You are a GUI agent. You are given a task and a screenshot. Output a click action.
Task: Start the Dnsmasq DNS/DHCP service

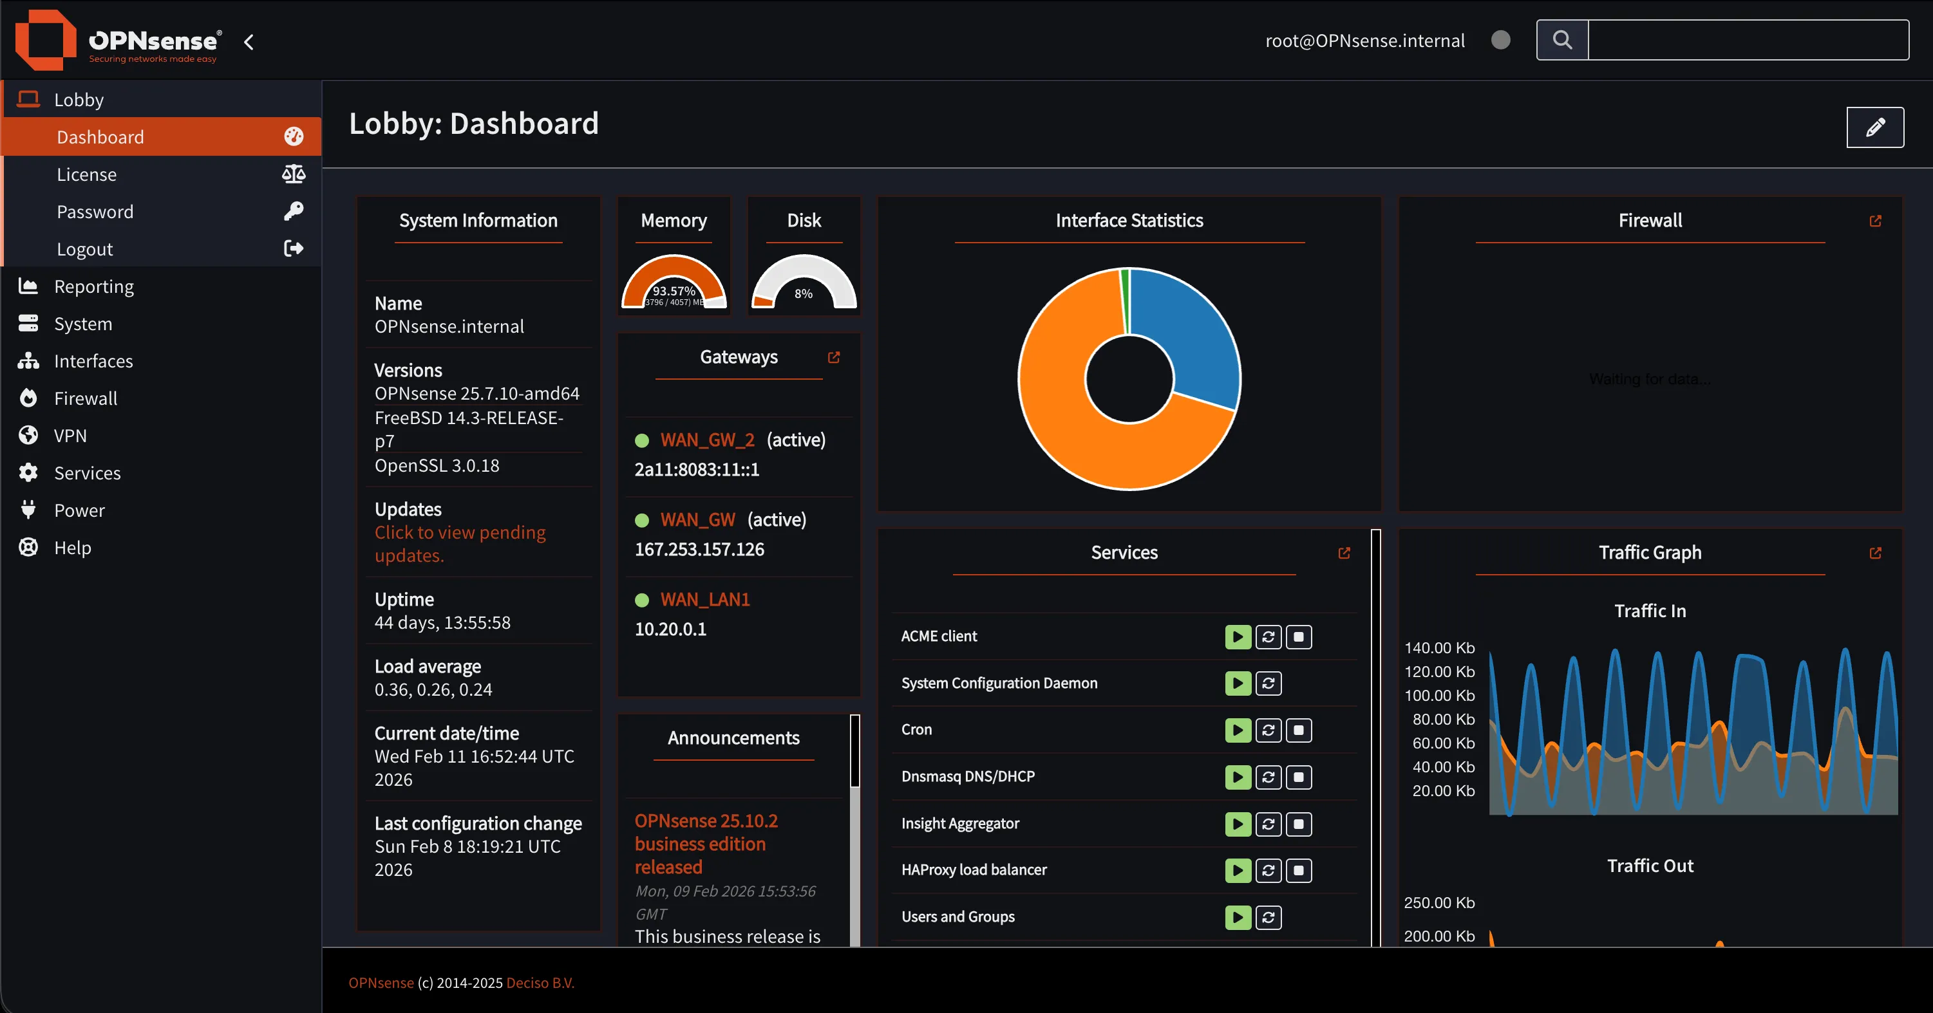click(x=1238, y=777)
